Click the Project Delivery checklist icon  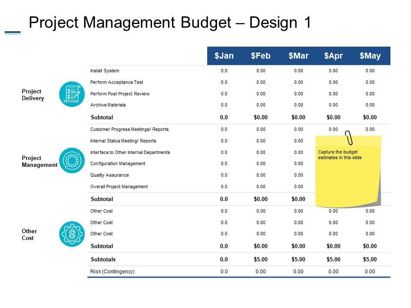click(72, 94)
